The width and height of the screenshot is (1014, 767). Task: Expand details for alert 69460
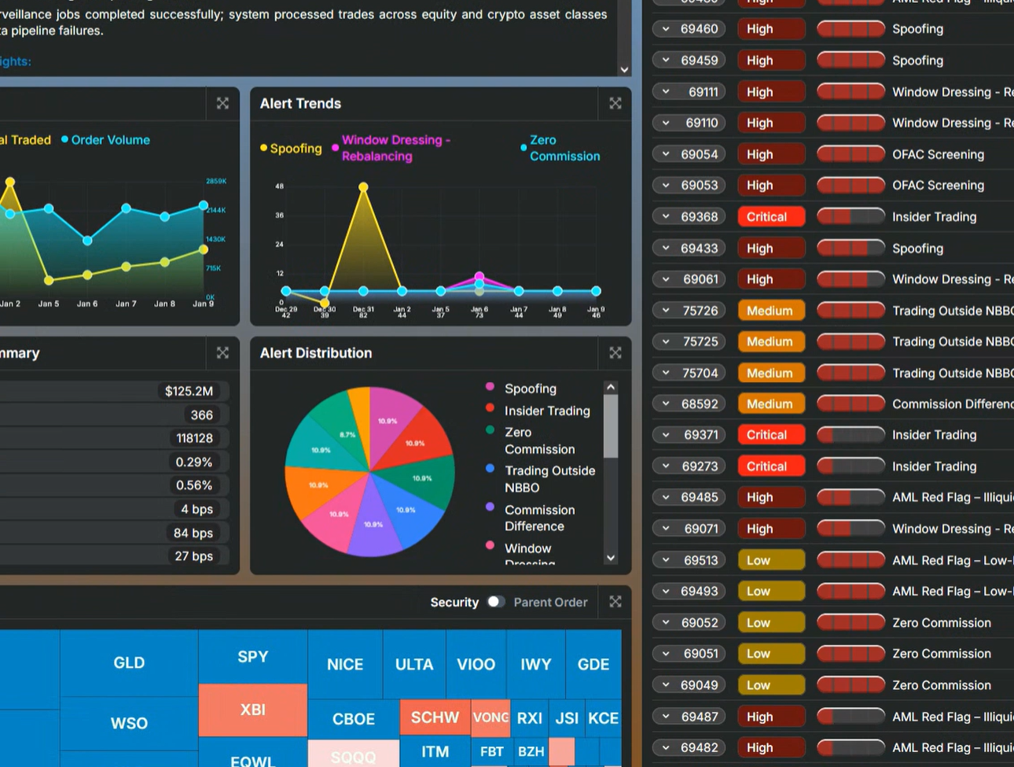(x=666, y=28)
